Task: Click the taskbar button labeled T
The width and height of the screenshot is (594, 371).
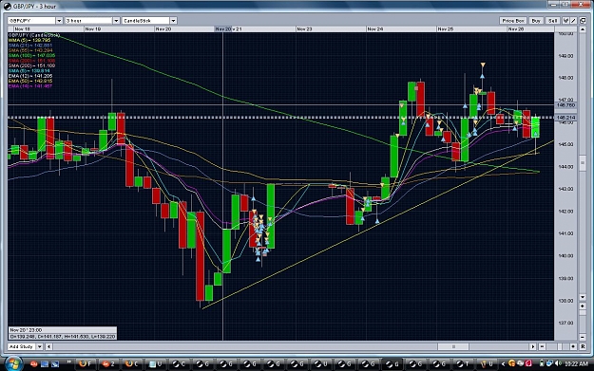Action: pyautogui.click(x=463, y=363)
